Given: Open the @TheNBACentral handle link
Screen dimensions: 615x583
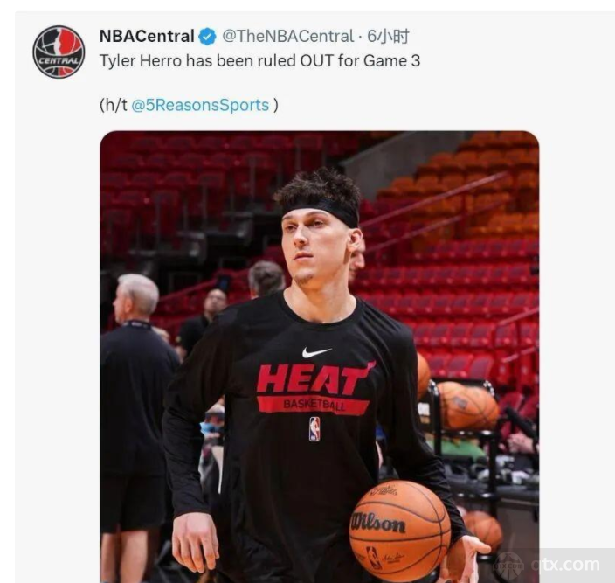Looking at the screenshot, I should point(288,36).
